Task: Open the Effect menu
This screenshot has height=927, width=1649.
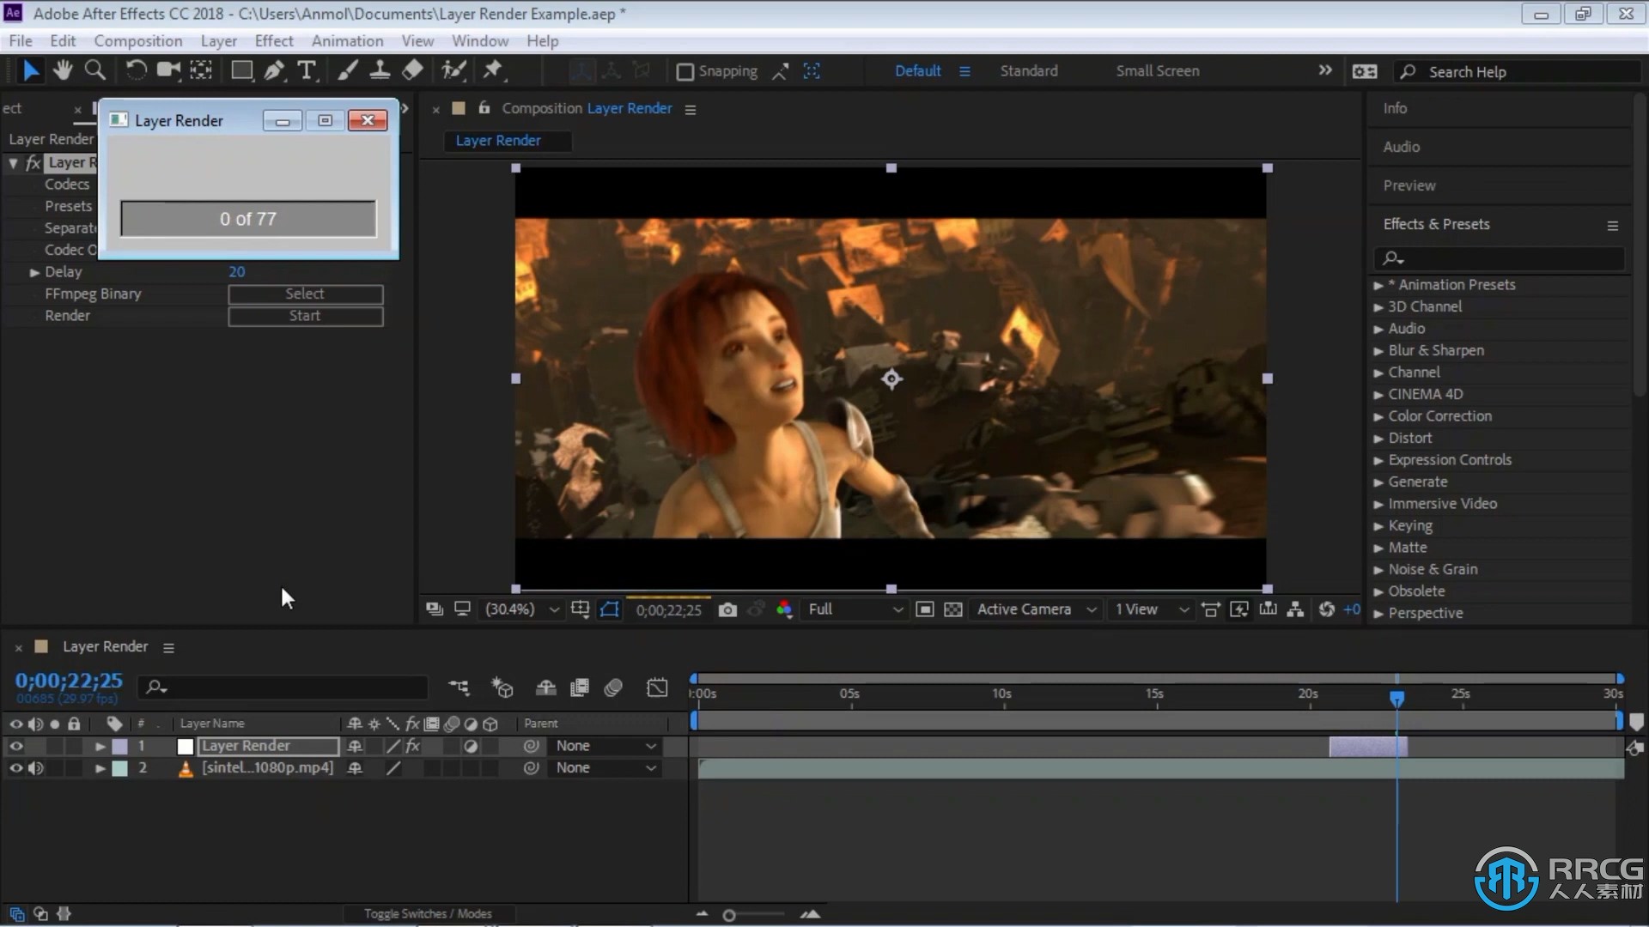Action: coord(274,40)
